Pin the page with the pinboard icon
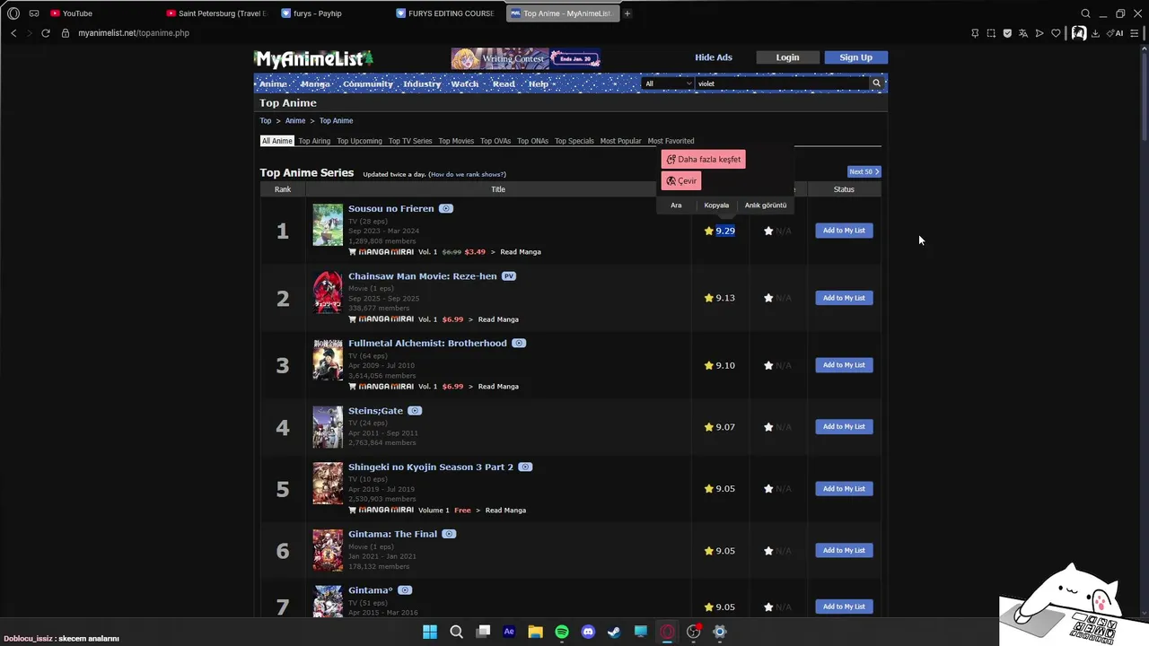Screen dimensions: 1149x646 coord(975,33)
